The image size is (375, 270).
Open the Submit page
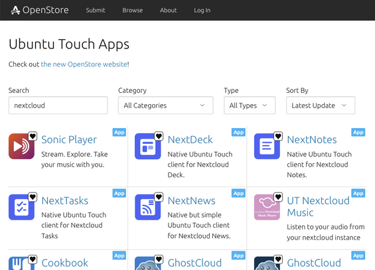96,10
